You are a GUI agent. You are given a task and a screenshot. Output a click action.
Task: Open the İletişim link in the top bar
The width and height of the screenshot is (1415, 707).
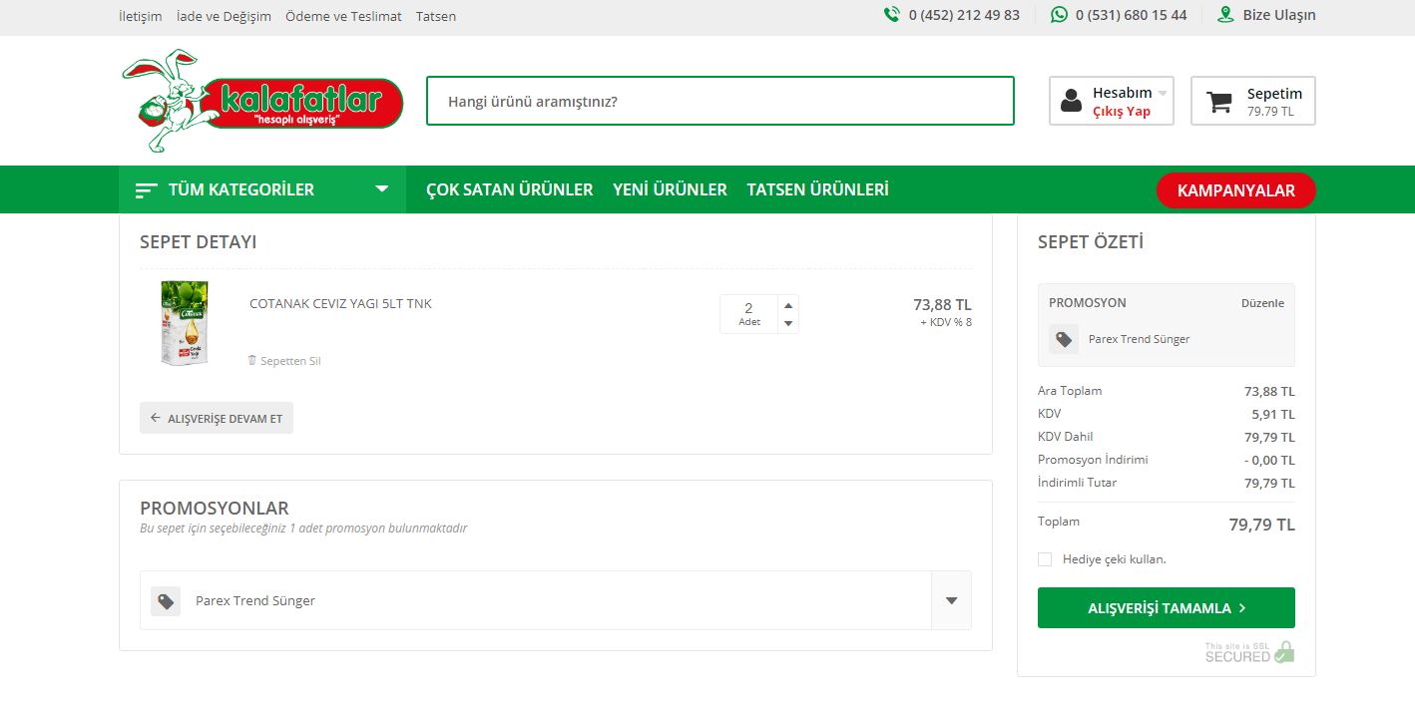tap(141, 16)
